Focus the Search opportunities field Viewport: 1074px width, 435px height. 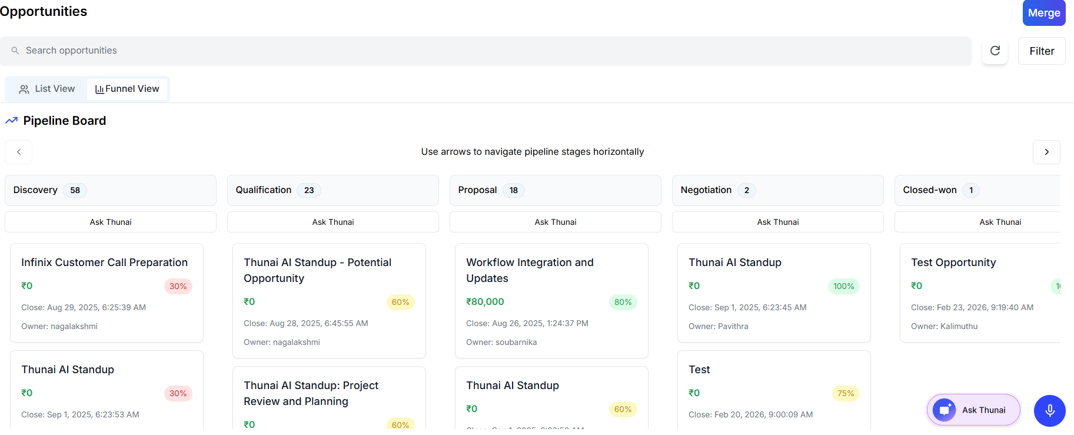coord(486,51)
